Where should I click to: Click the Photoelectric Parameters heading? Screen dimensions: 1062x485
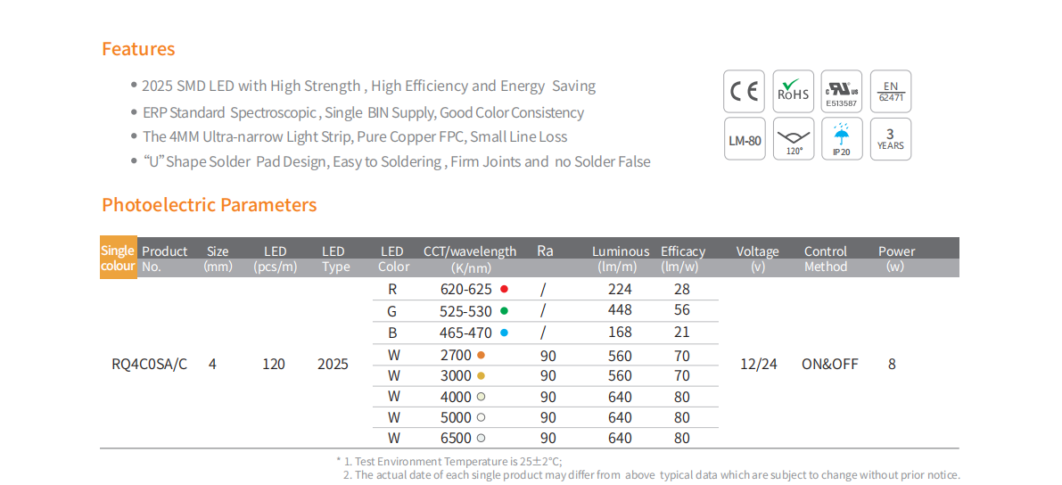coord(209,205)
